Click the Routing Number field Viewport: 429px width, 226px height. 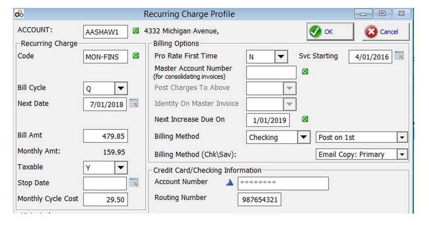(260, 199)
